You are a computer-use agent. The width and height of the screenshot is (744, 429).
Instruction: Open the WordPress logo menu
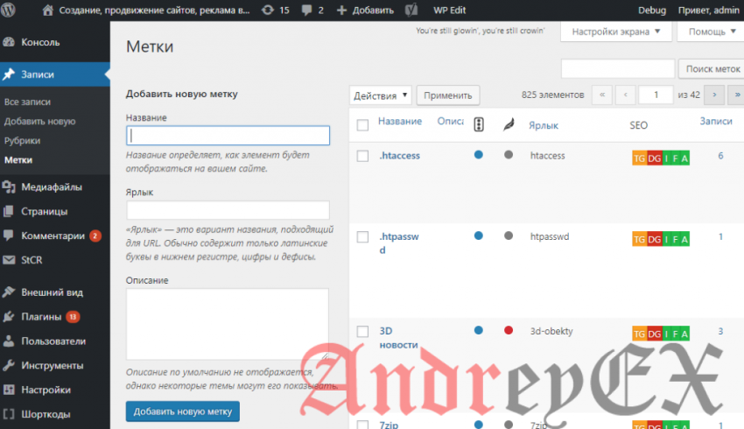click(x=8, y=10)
